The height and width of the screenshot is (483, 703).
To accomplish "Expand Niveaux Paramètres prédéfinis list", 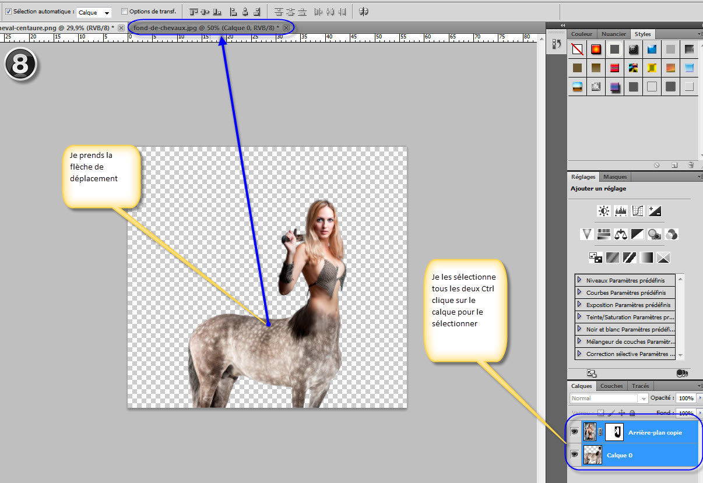I will (x=579, y=280).
